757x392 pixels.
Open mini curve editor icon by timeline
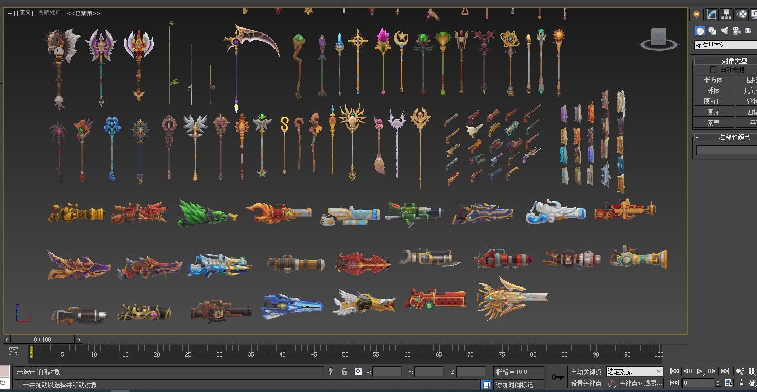point(14,351)
